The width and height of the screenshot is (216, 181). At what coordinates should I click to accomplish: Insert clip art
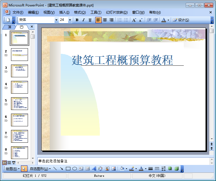pos(107,169)
